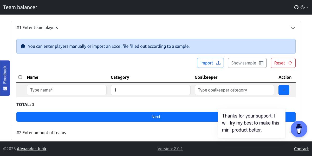Click the Buy Me a Coffee cup icon
Viewport: 312px width, 156px height.
[x=299, y=129]
